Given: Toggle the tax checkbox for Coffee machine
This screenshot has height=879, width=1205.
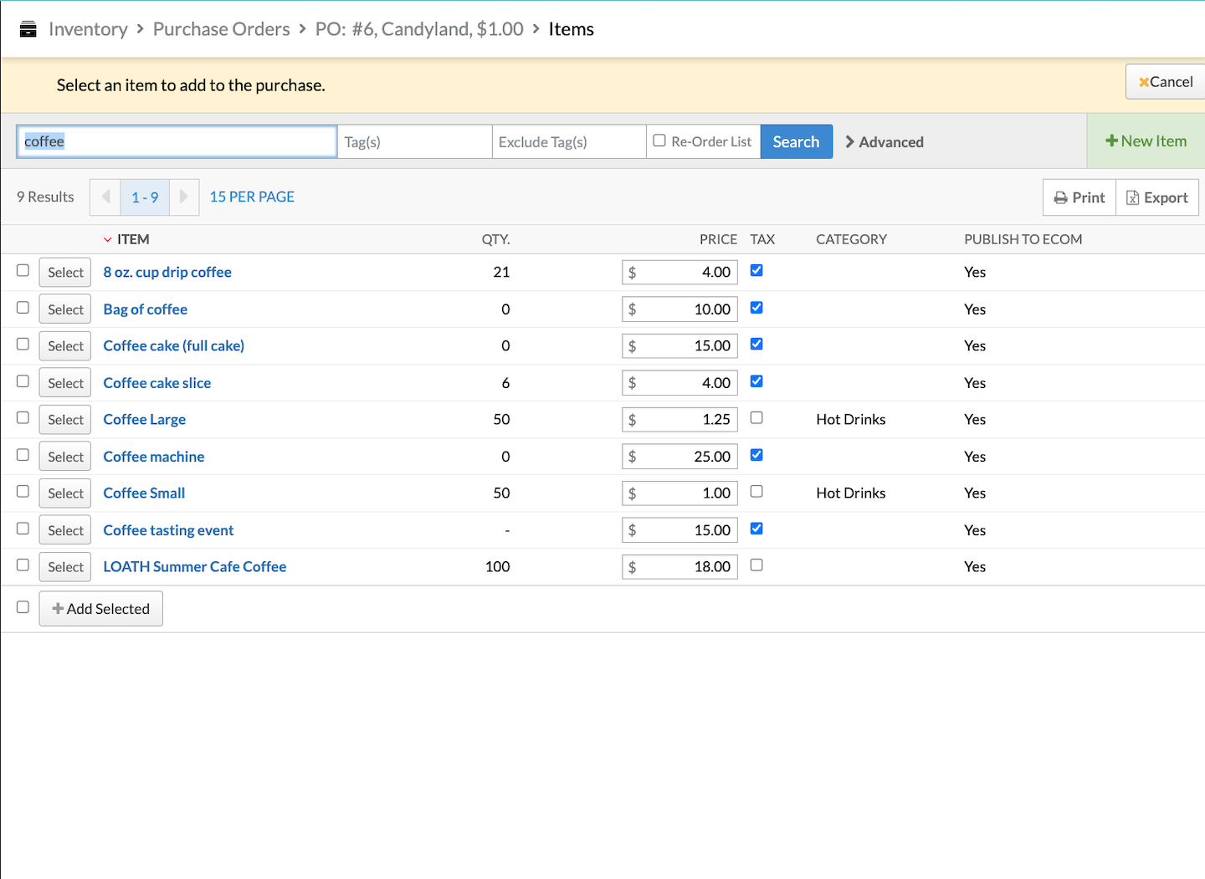Looking at the screenshot, I should (x=756, y=455).
